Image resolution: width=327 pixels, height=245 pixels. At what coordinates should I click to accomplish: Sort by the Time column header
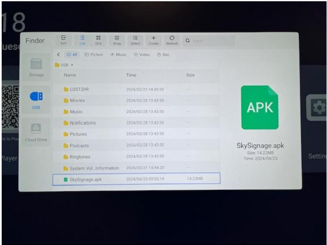131,75
